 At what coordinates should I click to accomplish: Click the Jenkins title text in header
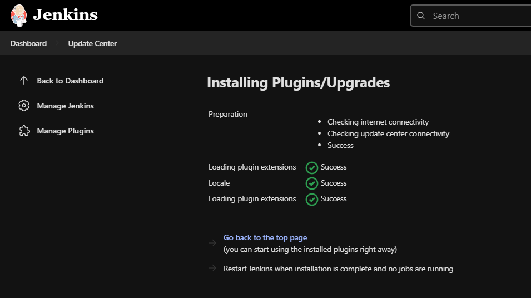point(65,15)
